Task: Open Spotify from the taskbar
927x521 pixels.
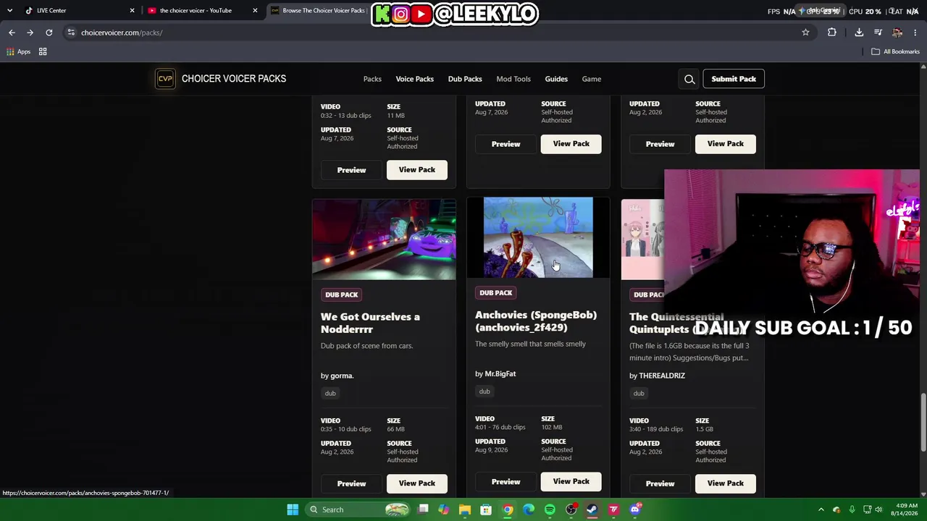Action: pos(550,509)
